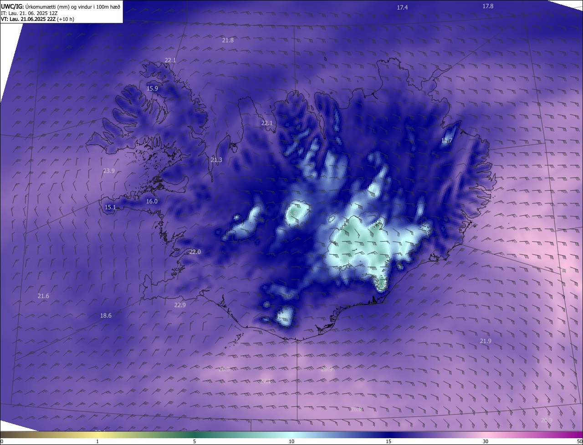Click the 15.1 value label
Viewport: 583px width, 445px height.
[x=110, y=207]
